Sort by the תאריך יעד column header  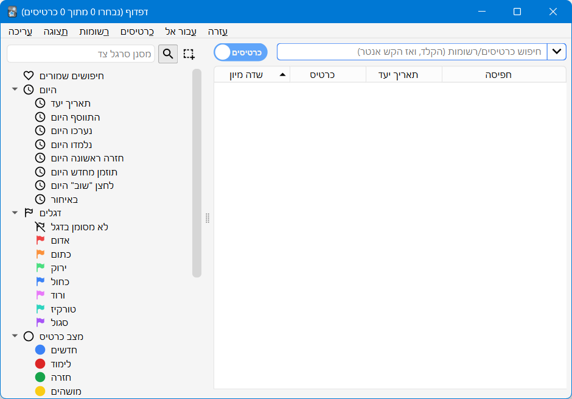click(404, 74)
